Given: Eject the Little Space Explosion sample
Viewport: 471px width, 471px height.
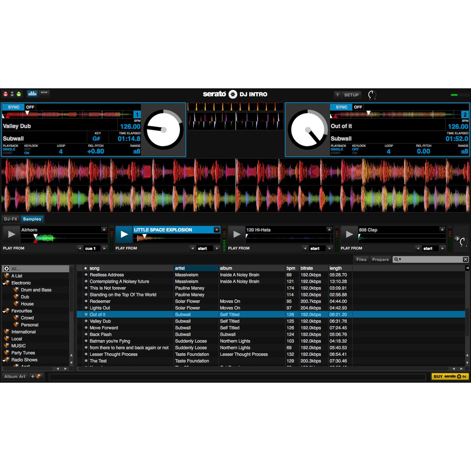Looking at the screenshot, I should [x=217, y=230].
